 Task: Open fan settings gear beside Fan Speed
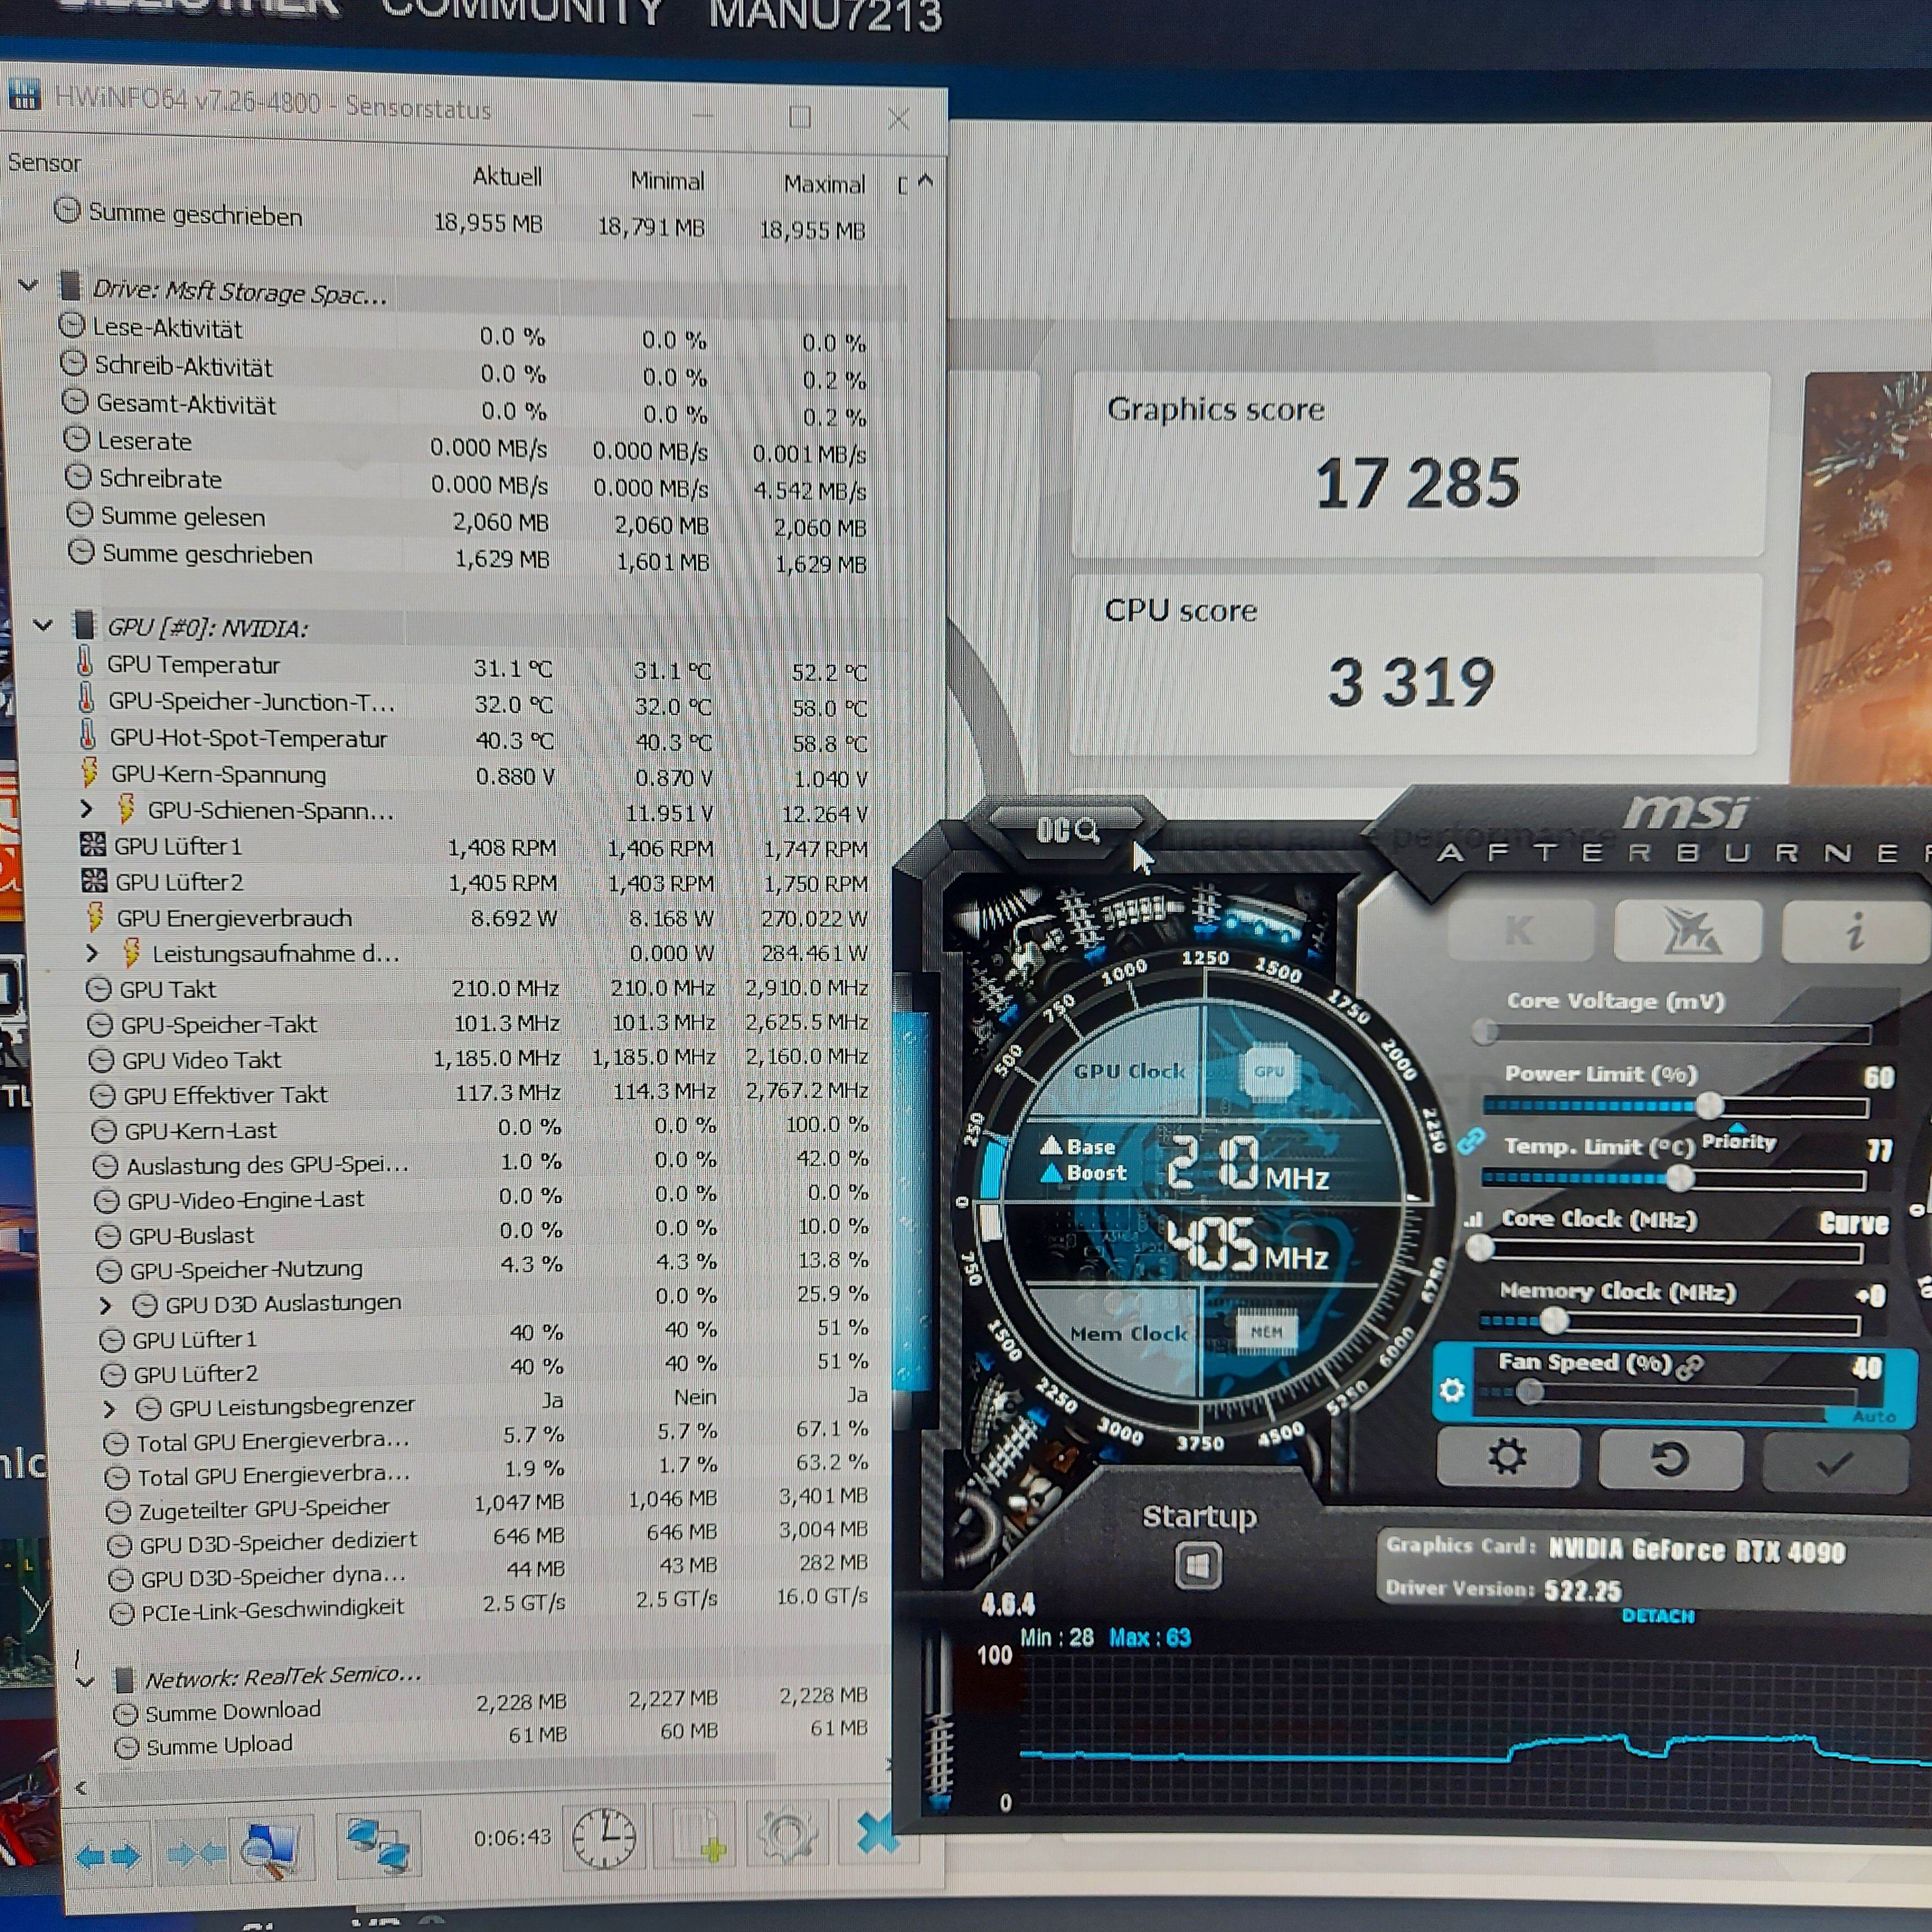coord(1452,1390)
